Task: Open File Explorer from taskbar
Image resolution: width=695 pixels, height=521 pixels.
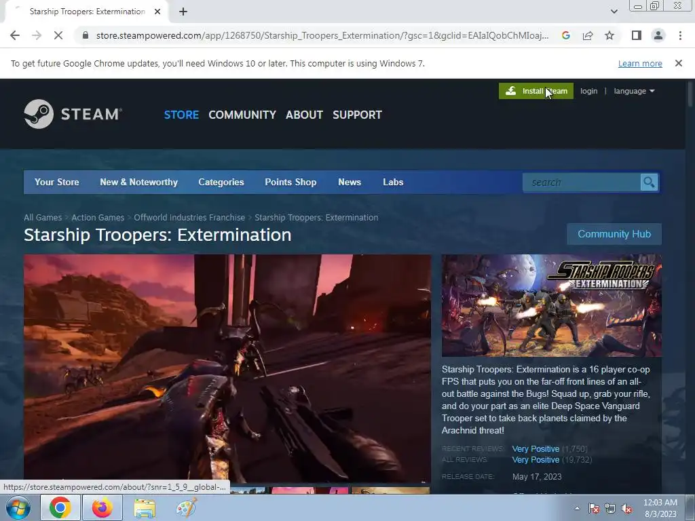Action: point(145,507)
